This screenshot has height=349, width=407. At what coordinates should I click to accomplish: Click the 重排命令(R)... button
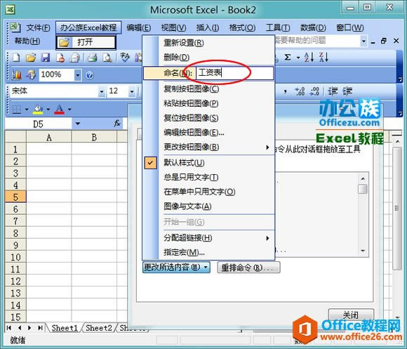click(x=248, y=268)
